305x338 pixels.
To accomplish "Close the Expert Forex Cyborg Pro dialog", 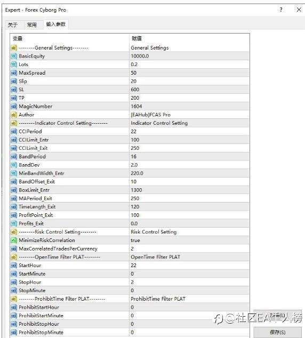I will click(x=299, y=10).
